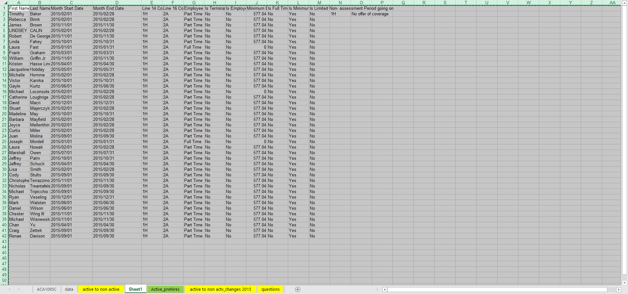The height and width of the screenshot is (294, 628).
Task: Click the horizontal scrollbar left arrow
Action: [x=385, y=289]
